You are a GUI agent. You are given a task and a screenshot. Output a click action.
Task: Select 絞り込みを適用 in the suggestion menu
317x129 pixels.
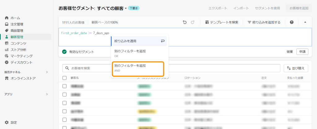pos(139,41)
